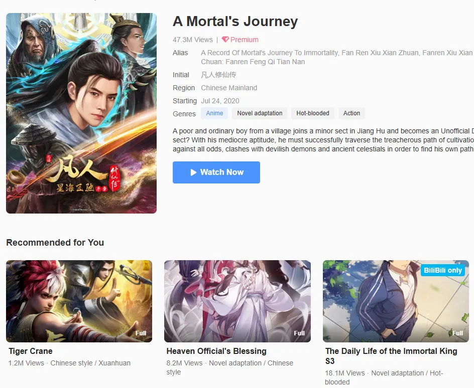Open the Heaven Official's Blessing thumbnail
Image resolution: width=474 pixels, height=388 pixels.
238,301
